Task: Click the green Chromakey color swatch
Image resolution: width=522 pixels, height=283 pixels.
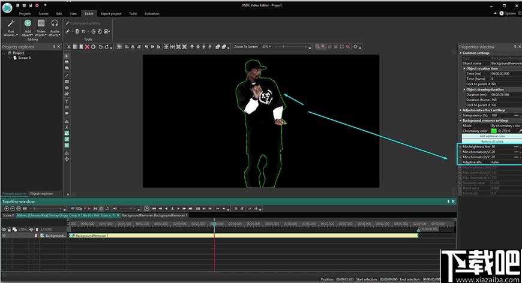Action: click(x=494, y=131)
